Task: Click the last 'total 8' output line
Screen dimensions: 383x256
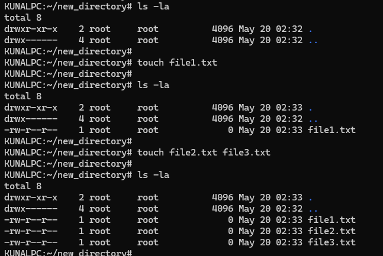Action: coord(23,186)
